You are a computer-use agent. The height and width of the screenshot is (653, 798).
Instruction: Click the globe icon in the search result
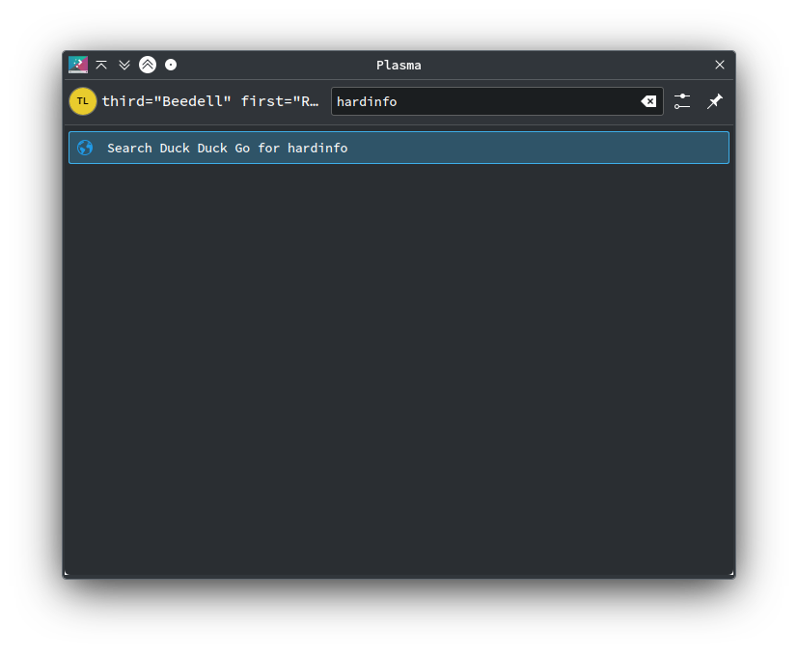click(85, 148)
